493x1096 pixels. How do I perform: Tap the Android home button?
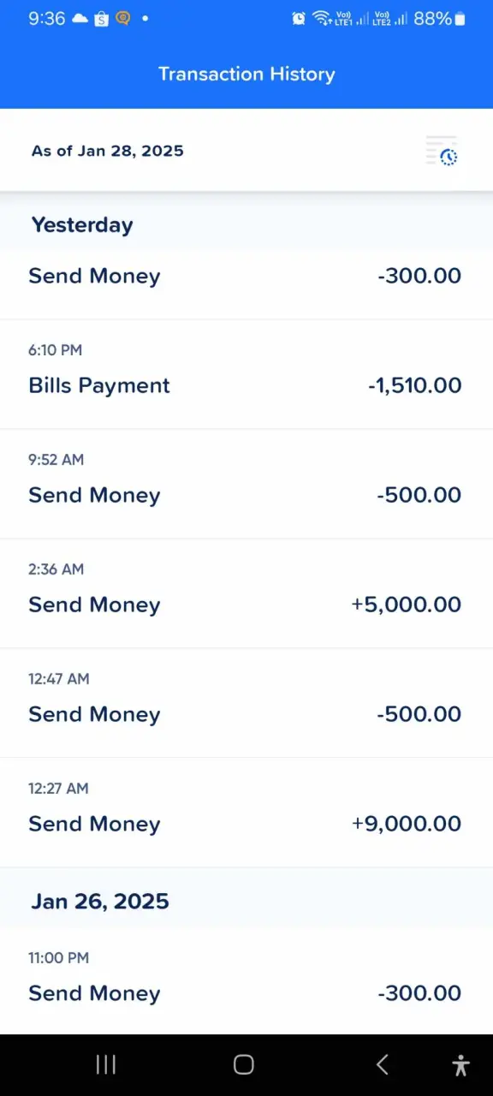point(244,1064)
